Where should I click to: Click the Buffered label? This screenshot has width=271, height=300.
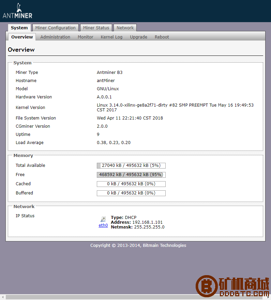click(x=24, y=193)
